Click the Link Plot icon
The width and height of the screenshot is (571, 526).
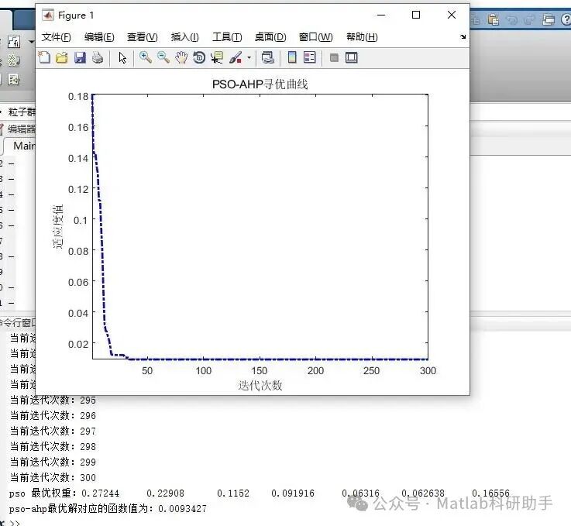pyautogui.click(x=267, y=57)
